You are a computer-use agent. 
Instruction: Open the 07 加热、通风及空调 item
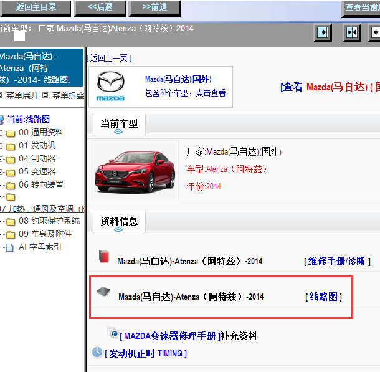42,209
